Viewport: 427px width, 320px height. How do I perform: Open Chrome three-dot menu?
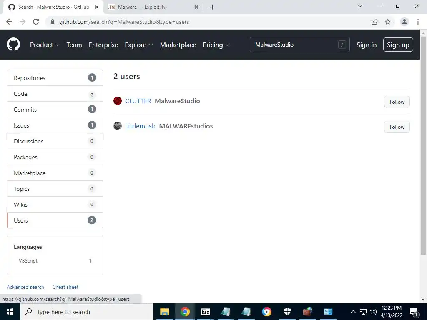point(418,22)
